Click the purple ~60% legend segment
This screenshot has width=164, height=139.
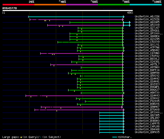82,5
